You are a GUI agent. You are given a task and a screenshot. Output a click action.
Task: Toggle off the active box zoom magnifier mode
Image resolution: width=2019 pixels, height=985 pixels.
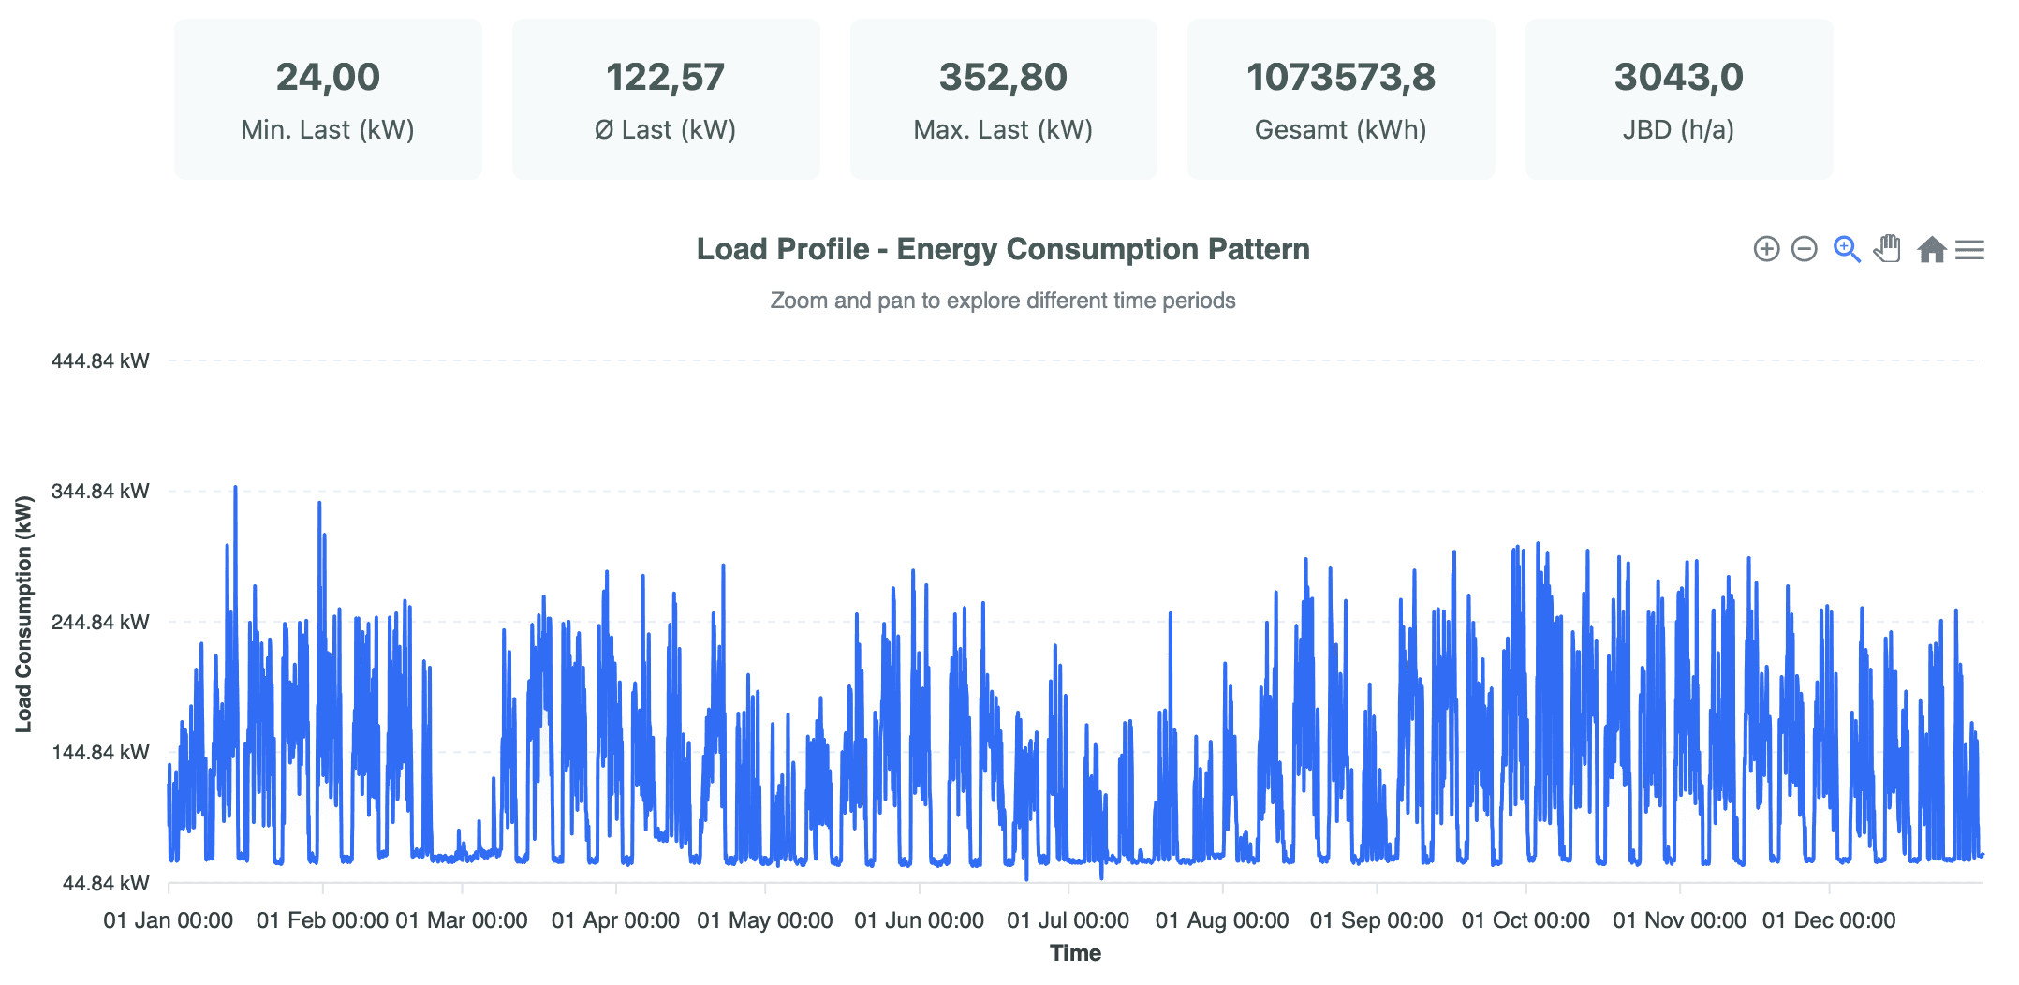click(x=1846, y=249)
